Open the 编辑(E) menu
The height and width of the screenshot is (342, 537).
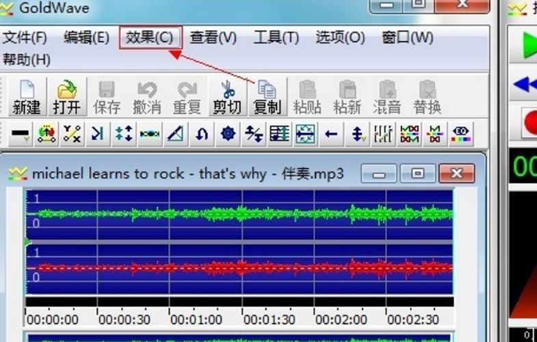[x=86, y=38]
